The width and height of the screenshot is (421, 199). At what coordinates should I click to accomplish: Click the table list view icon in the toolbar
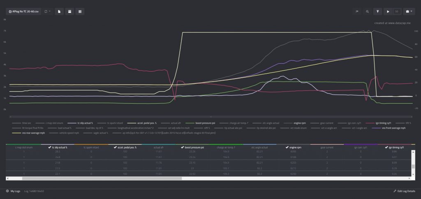[x=80, y=12]
